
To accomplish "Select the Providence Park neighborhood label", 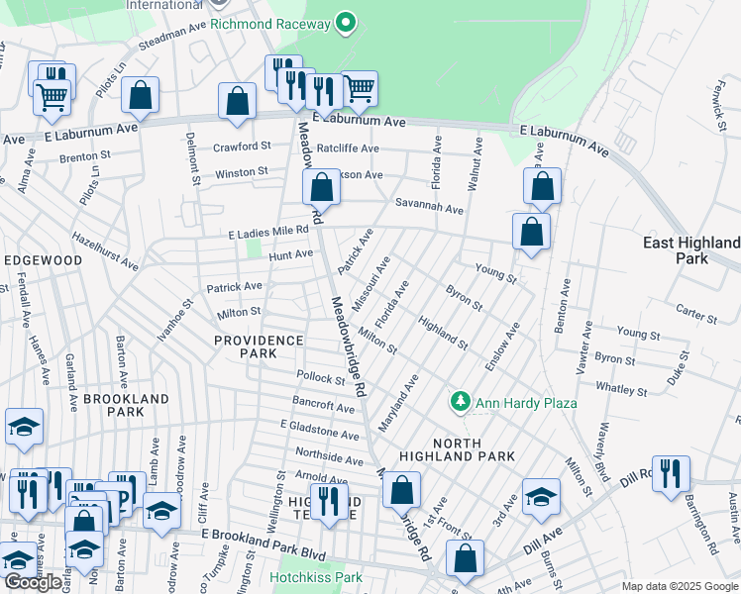I will click(x=259, y=346).
